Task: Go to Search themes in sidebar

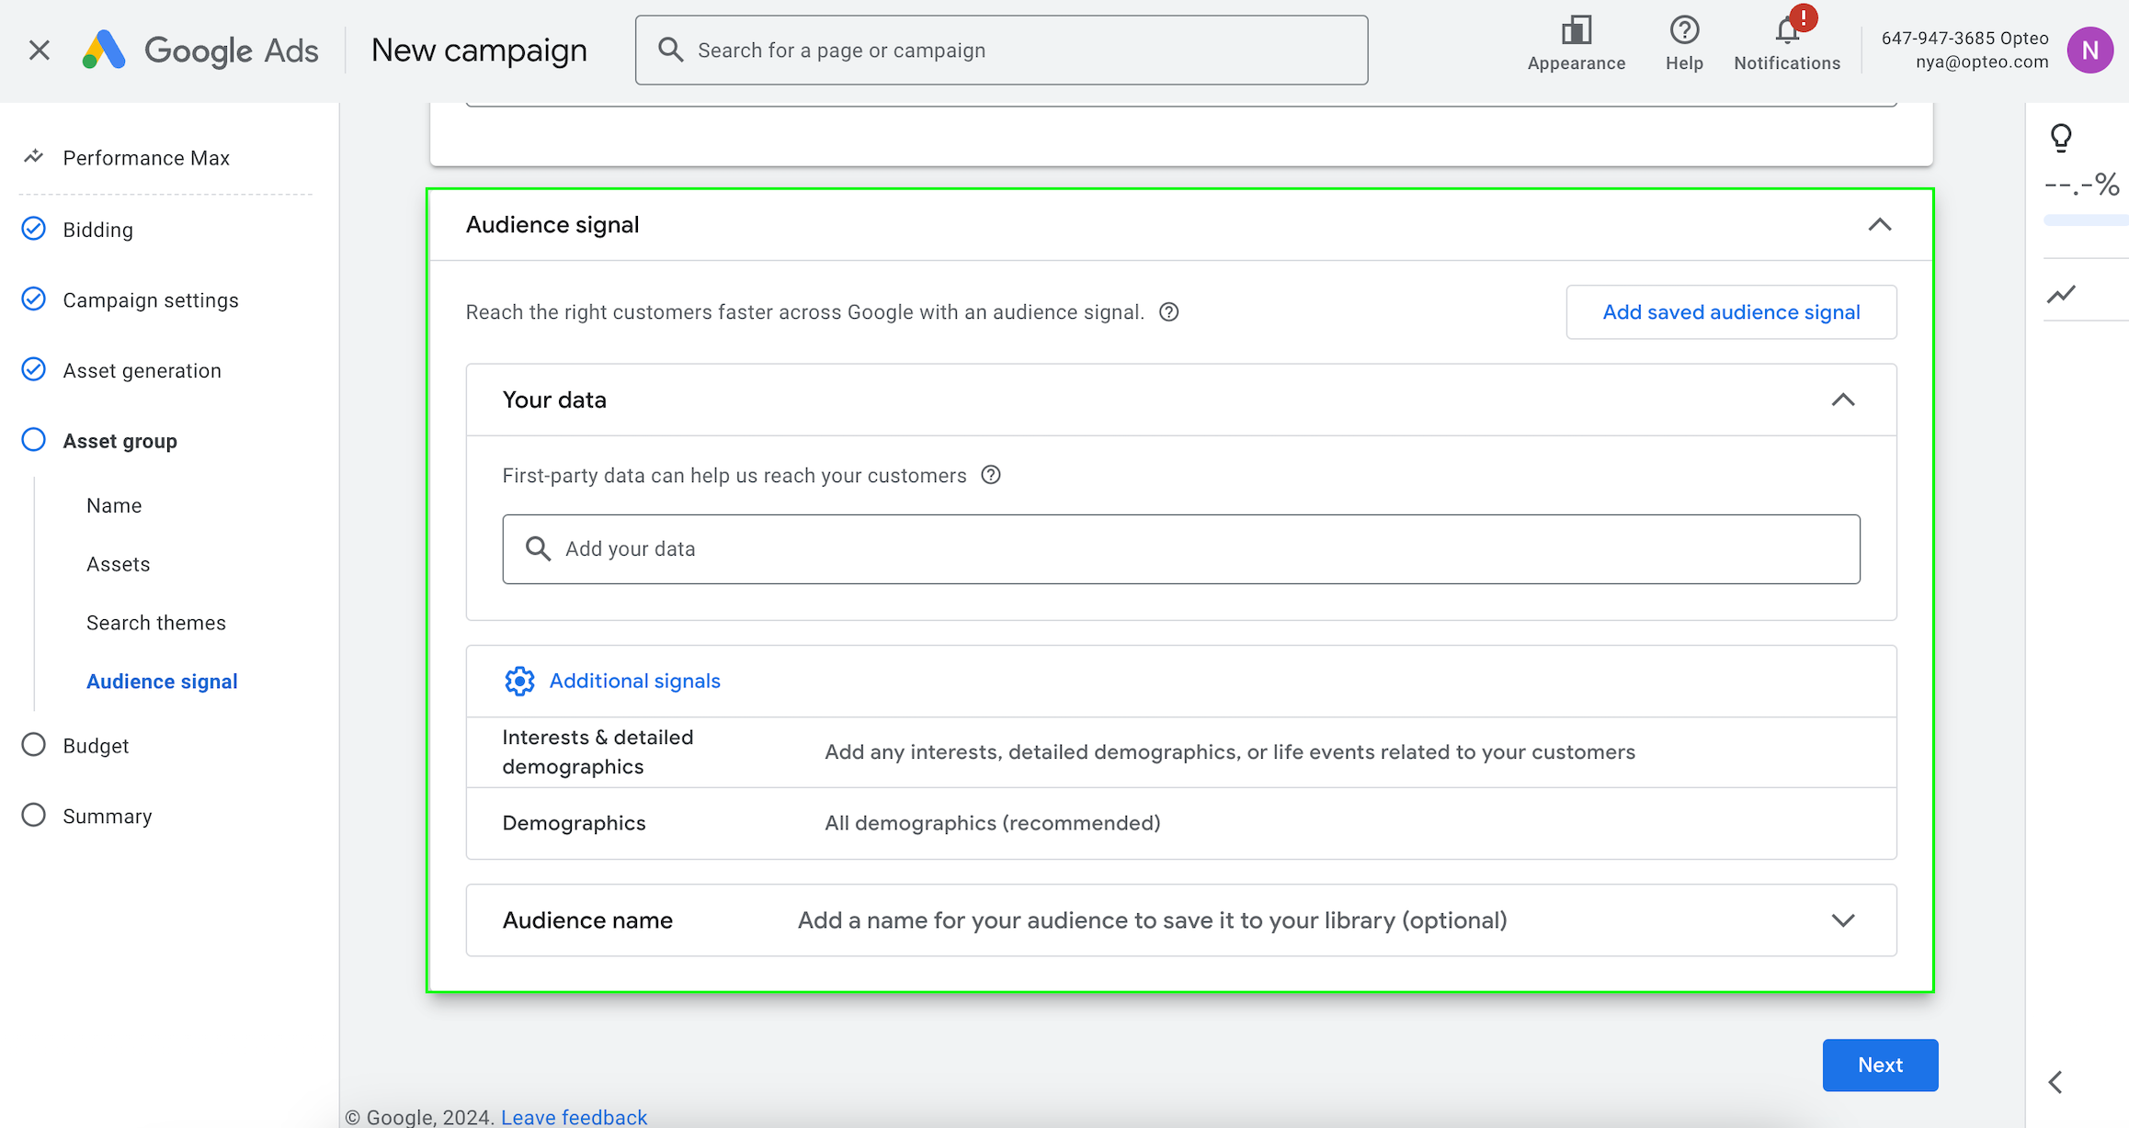Action: [156, 623]
